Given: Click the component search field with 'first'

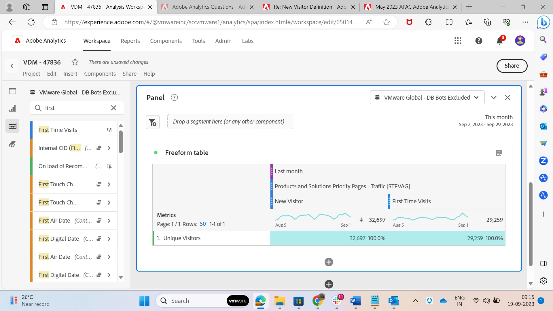Looking at the screenshot, I should (x=75, y=108).
